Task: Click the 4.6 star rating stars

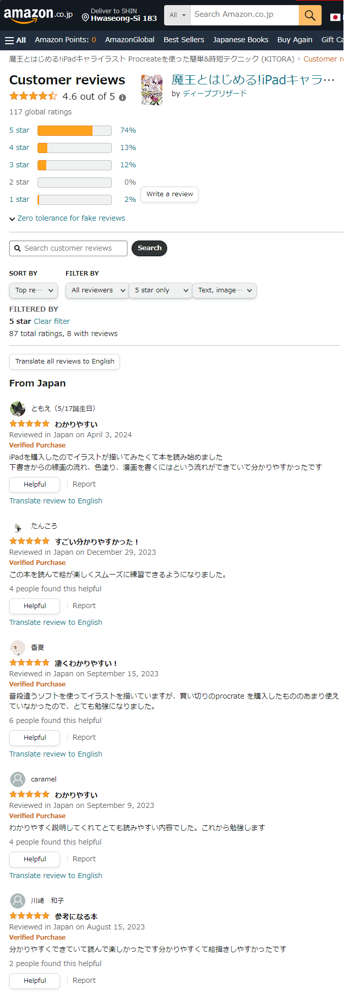Action: coord(33,96)
